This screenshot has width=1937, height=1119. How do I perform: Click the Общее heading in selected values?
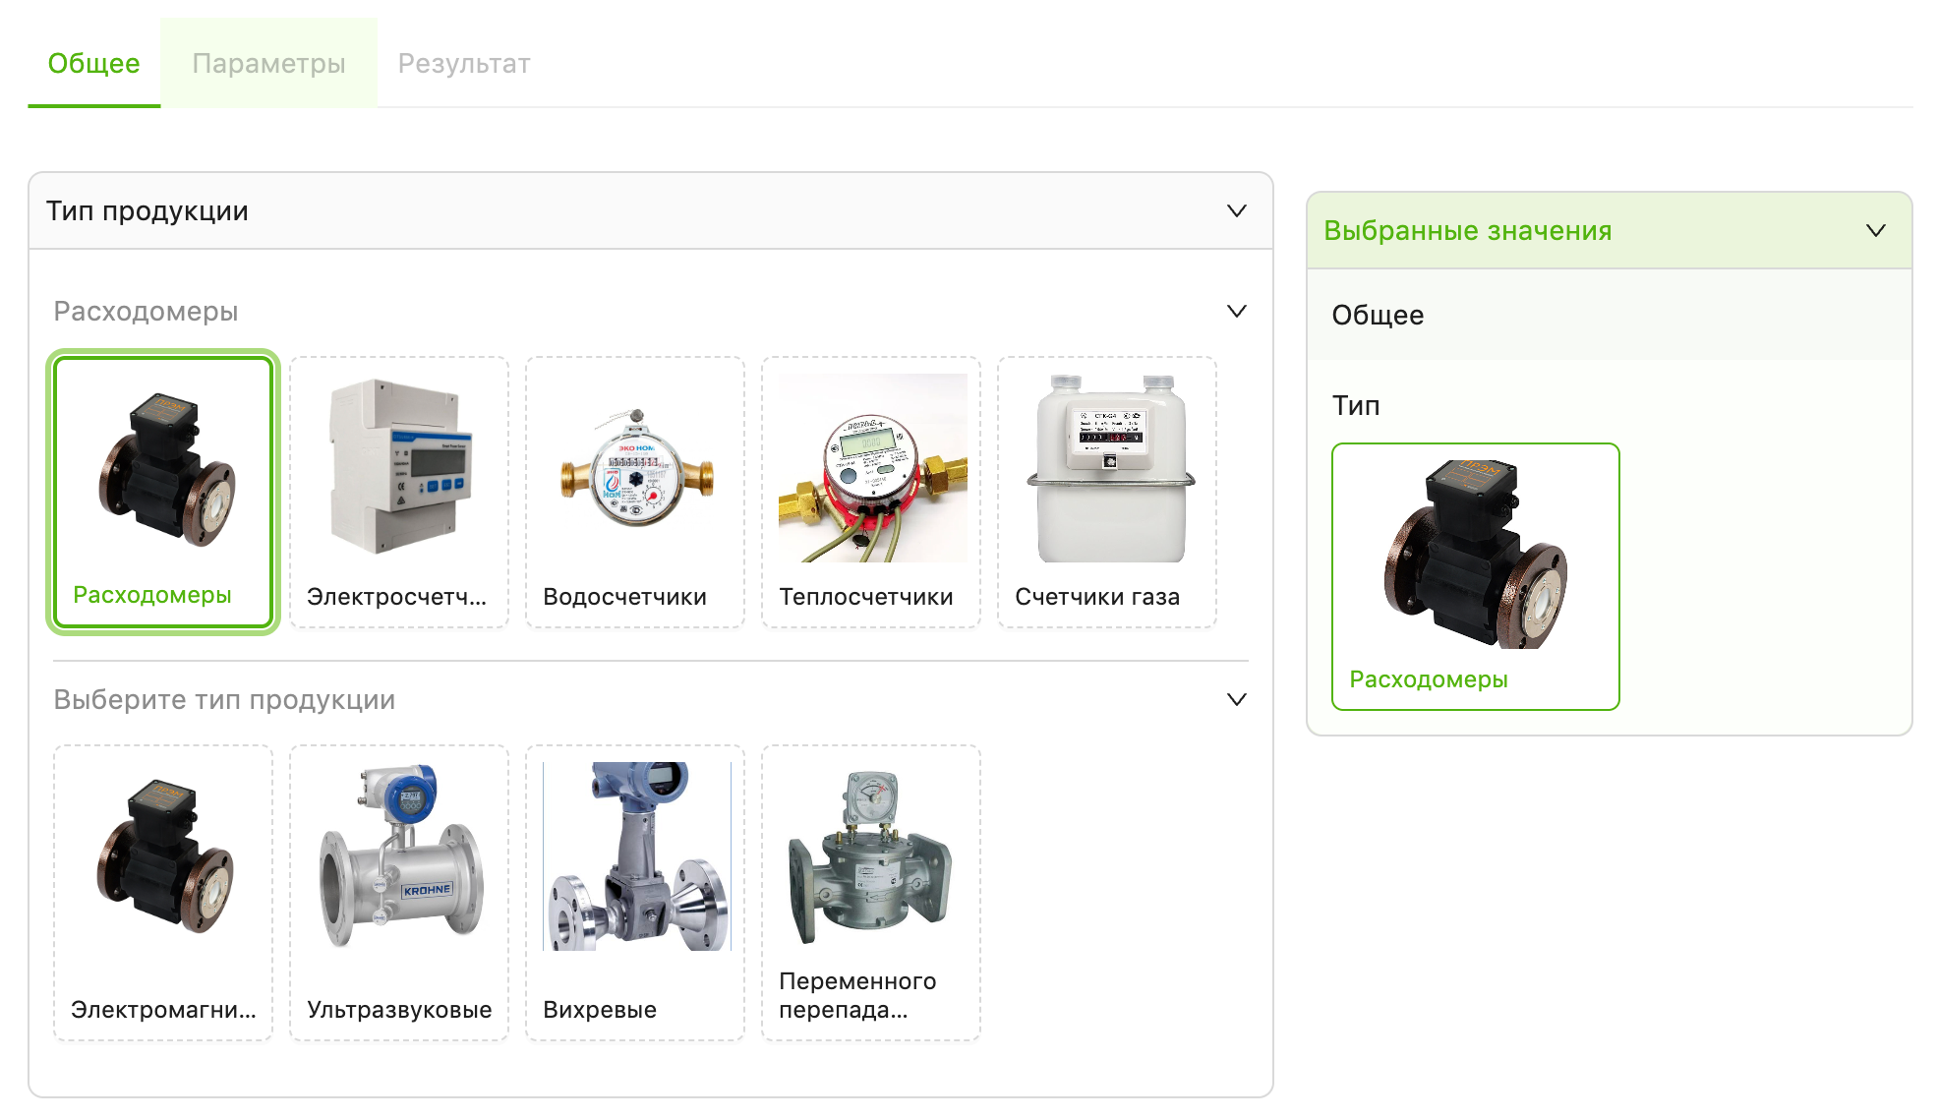1378,316
